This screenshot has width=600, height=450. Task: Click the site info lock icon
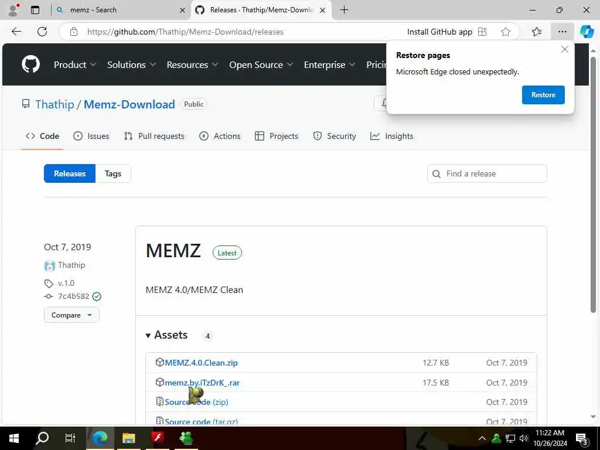click(74, 32)
